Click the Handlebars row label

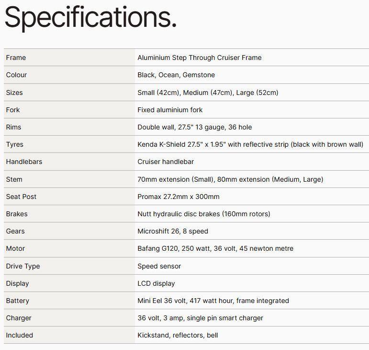tap(24, 162)
